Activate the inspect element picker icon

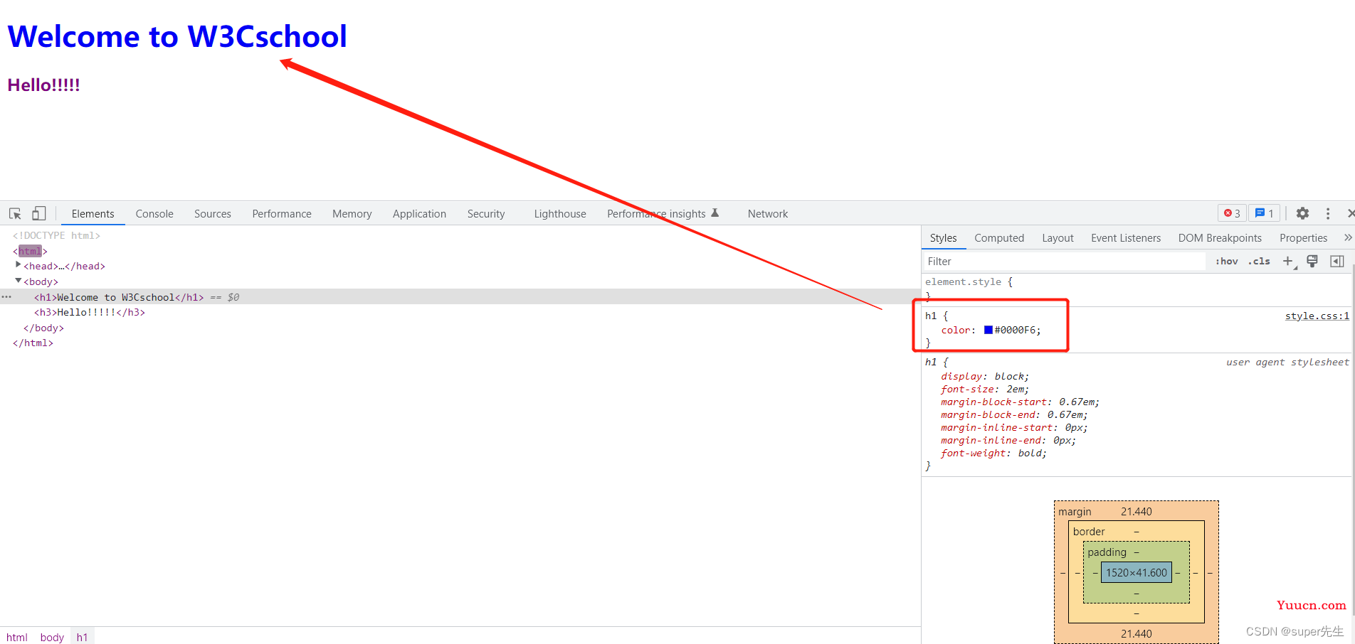tap(15, 213)
